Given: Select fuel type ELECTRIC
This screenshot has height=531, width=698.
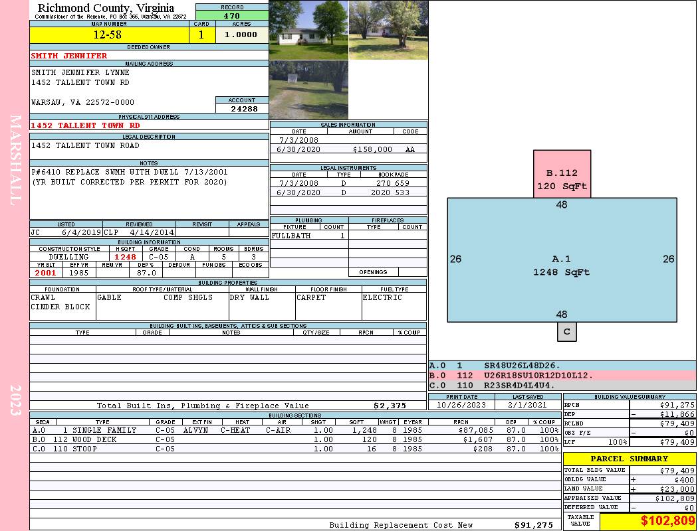Looking at the screenshot, I should coord(382,298).
